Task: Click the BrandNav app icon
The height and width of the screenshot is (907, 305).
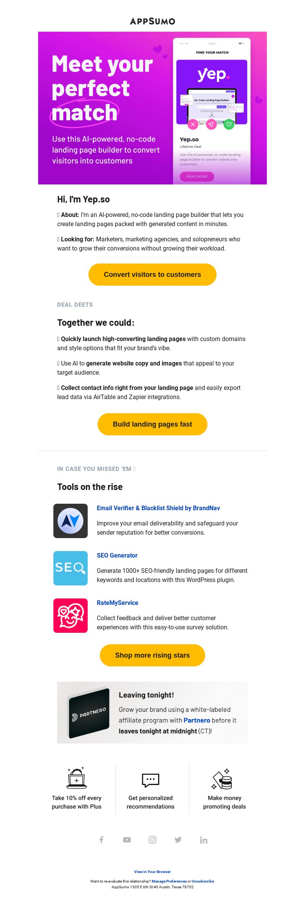Action: pos(71,521)
